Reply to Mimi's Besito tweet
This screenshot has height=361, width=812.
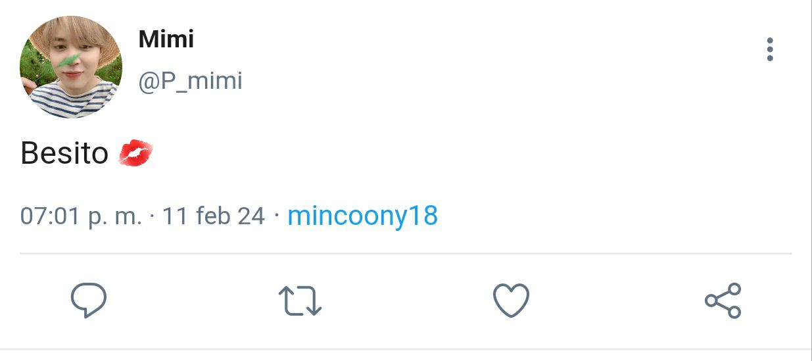[89, 301]
